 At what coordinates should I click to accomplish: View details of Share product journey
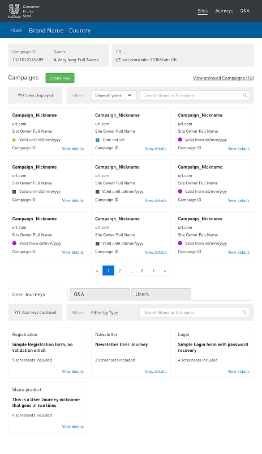pyautogui.click(x=73, y=427)
